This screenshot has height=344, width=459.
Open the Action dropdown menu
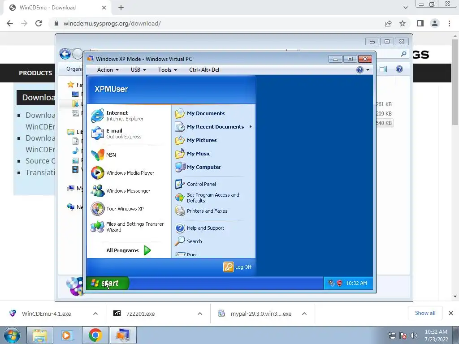tap(108, 69)
